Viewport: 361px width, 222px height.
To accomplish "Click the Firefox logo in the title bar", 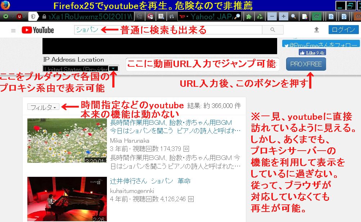I will tap(5, 5).
